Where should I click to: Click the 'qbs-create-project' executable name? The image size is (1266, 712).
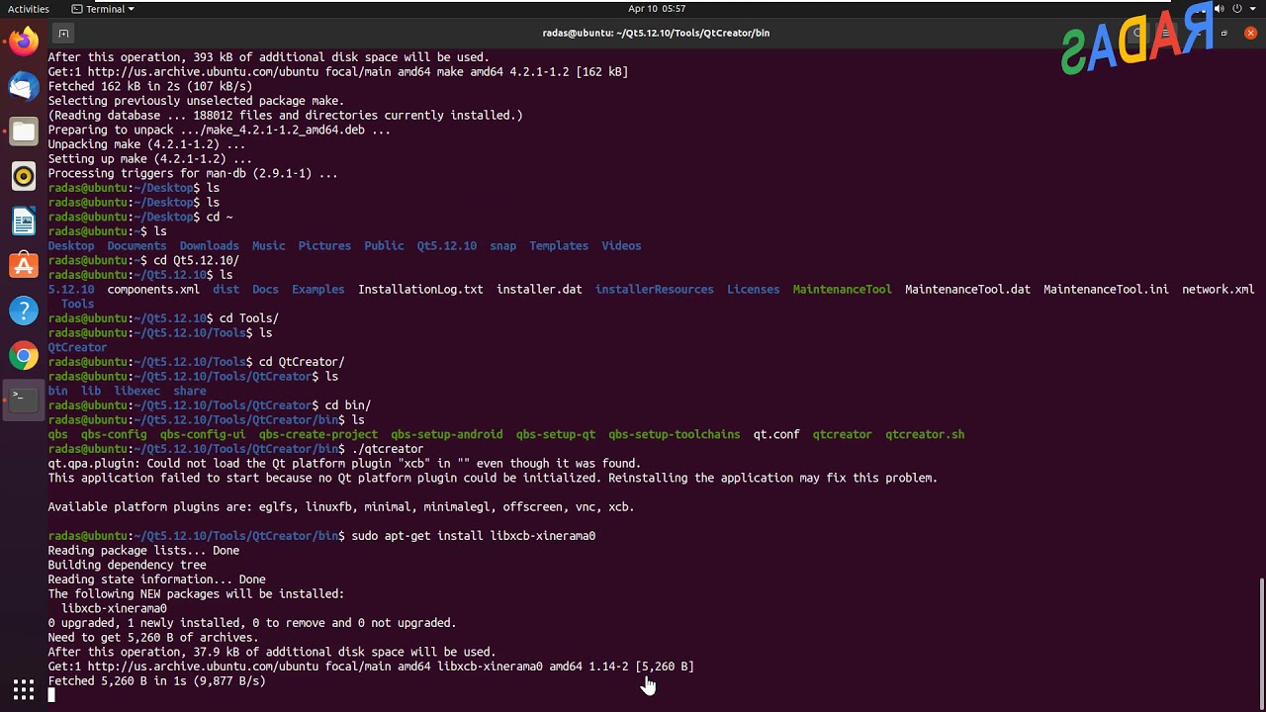point(317,434)
